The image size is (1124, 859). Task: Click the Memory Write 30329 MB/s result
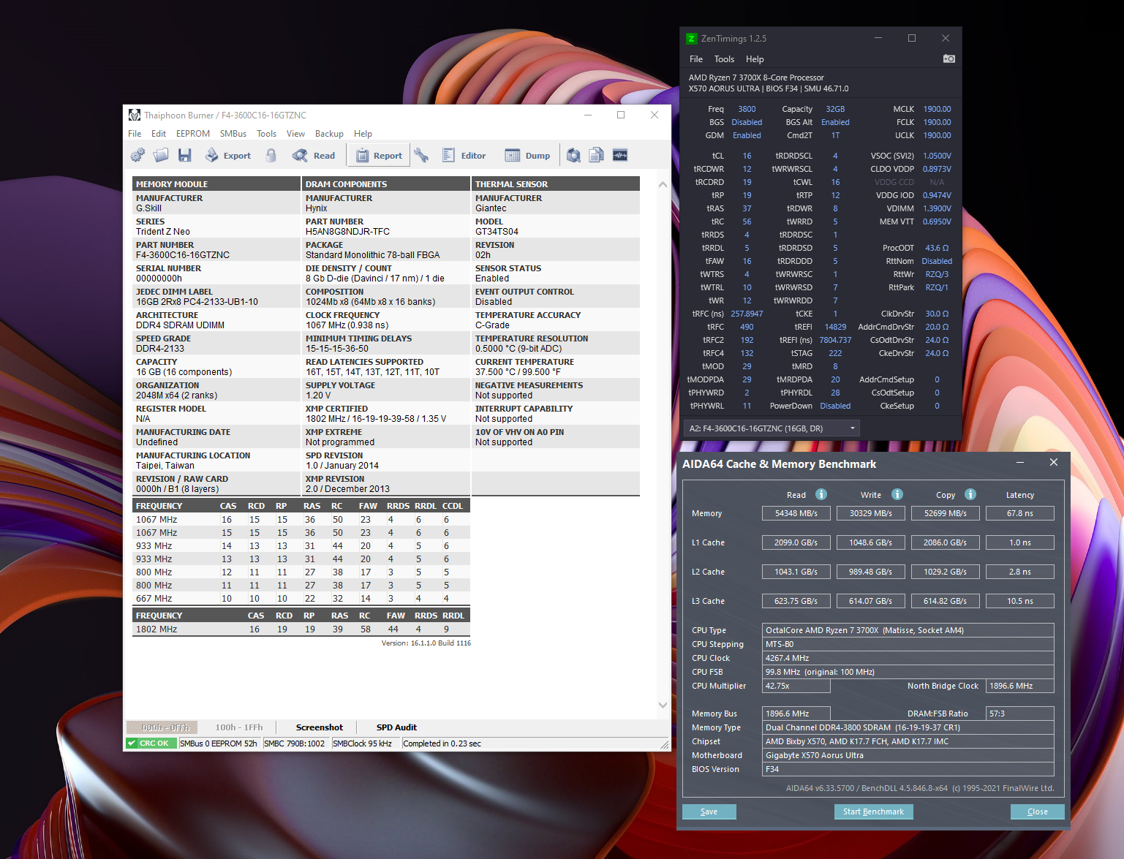click(871, 513)
